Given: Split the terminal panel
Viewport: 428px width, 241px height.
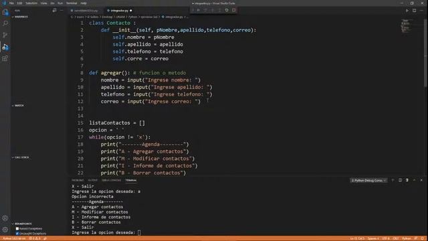Looking at the screenshot, I should pyautogui.click(x=400, y=180).
